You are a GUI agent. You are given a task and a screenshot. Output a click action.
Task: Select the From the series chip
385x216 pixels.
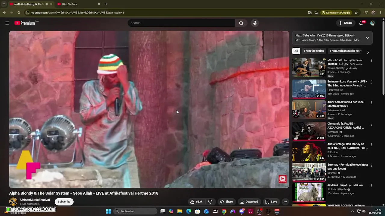click(314, 51)
